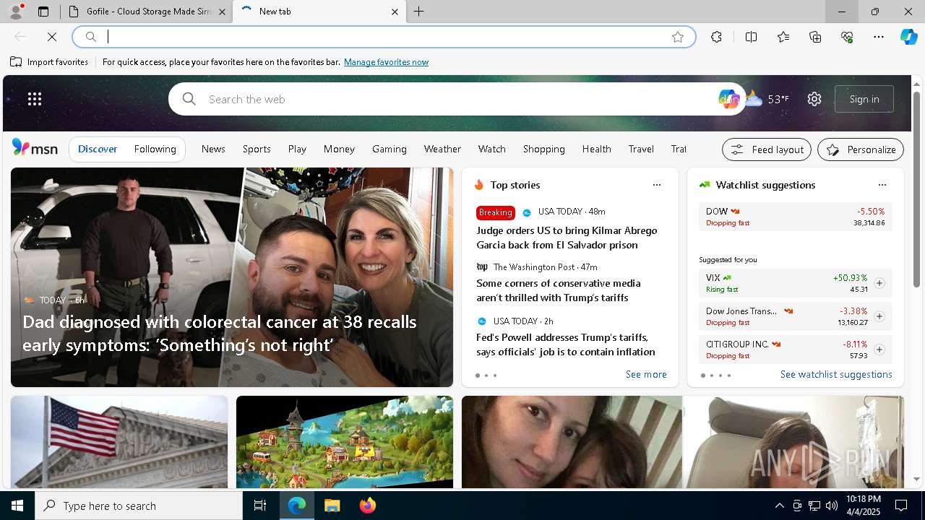Screen dimensions: 925x520
Task: Open Settings and more menu
Action: pos(879,37)
